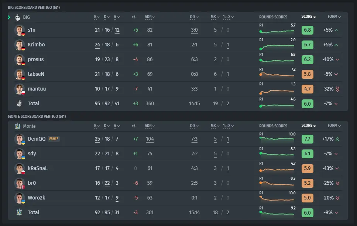Click prosus form down-arrow icon
Screen dimensions: 357x226
[x=337, y=60]
